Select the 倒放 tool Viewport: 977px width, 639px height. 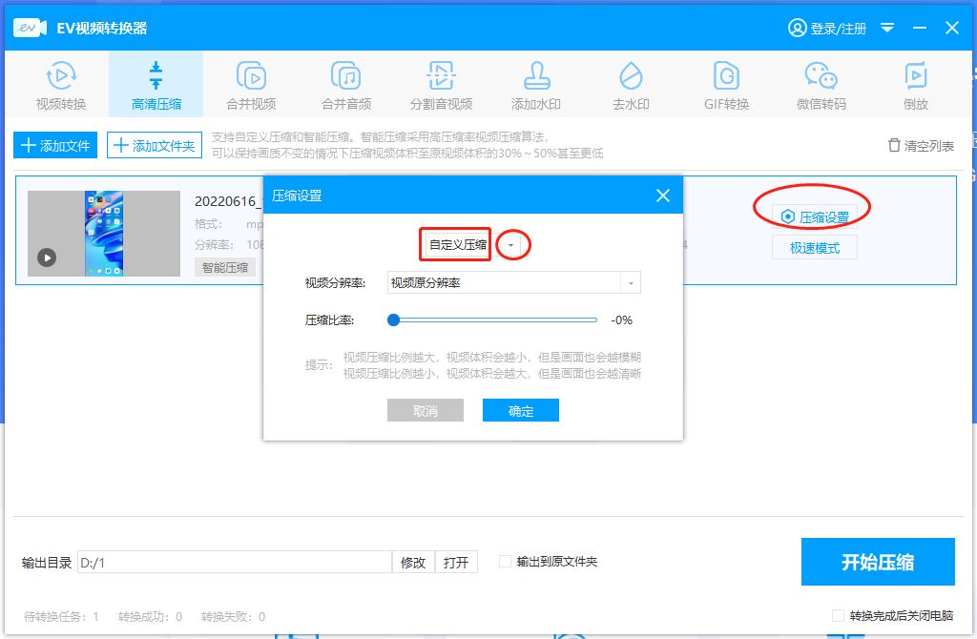tap(913, 83)
